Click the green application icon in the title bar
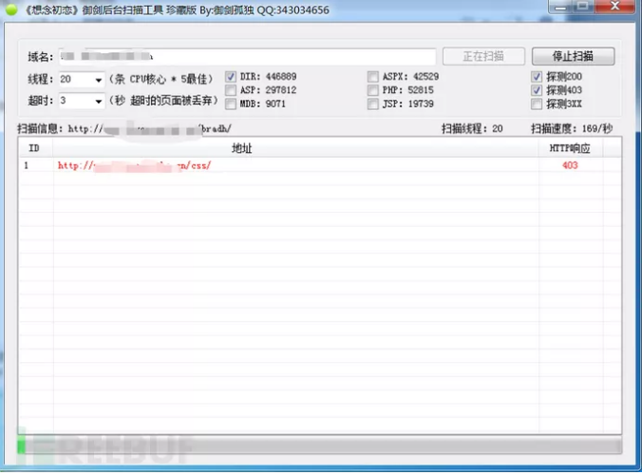This screenshot has width=642, height=475. [11, 9]
